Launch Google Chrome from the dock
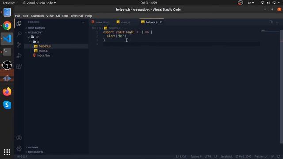This screenshot has height=159, width=283. tap(7, 26)
